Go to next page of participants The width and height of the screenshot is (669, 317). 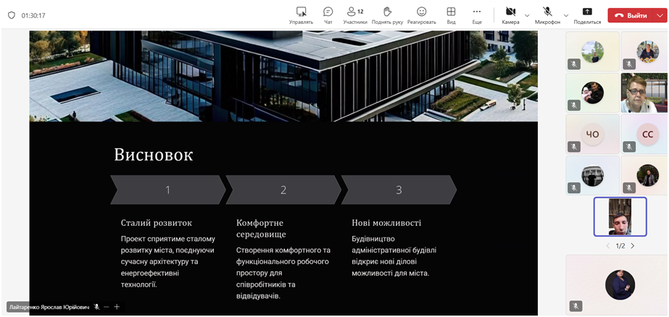pos(632,246)
